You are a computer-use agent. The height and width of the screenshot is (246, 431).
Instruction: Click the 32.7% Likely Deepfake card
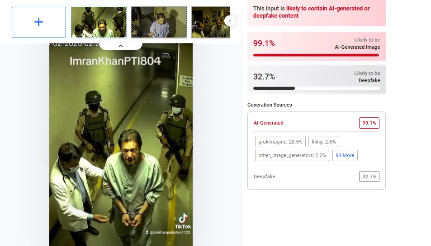(317, 79)
